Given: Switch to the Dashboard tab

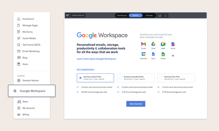Looking at the screenshot, I should tap(122, 15).
